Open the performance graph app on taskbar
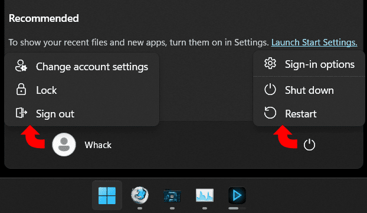This screenshot has height=213, width=367. [205, 195]
